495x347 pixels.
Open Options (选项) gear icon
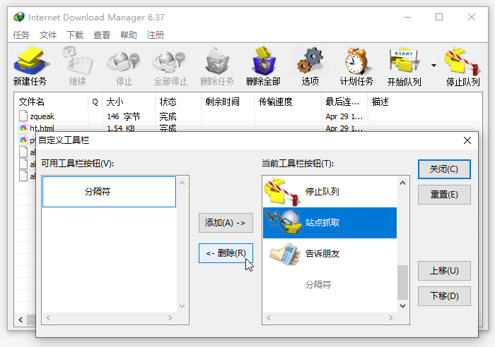310,60
